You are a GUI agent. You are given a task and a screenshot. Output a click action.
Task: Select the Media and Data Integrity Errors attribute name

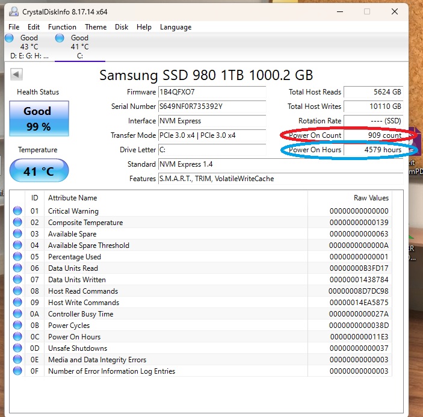[97, 360]
